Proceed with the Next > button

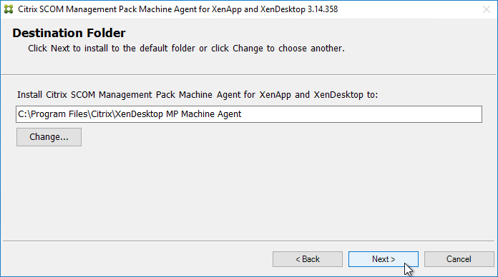tap(384, 259)
